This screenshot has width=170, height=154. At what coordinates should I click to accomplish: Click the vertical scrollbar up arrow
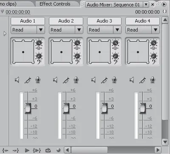[165, 20]
